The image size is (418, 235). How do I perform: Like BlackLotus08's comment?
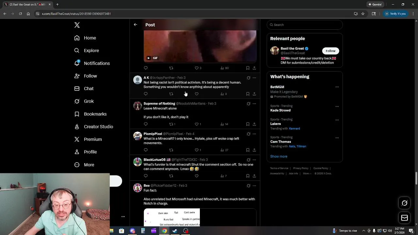[197, 176]
